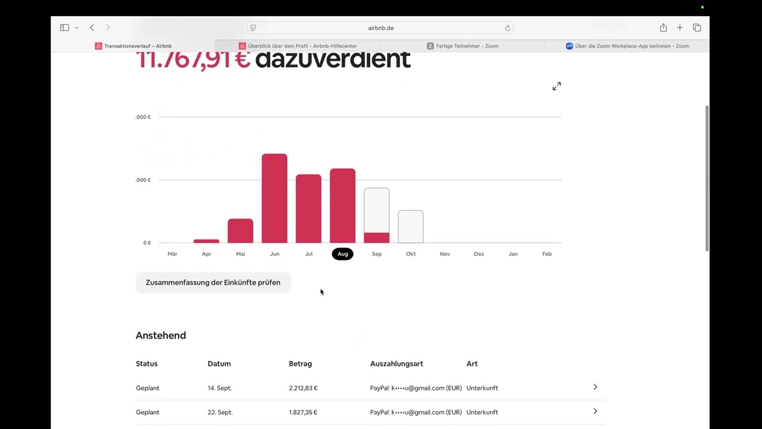The image size is (762, 429).
Task: Toggle the Safari sidebar icon
Action: coord(64,27)
